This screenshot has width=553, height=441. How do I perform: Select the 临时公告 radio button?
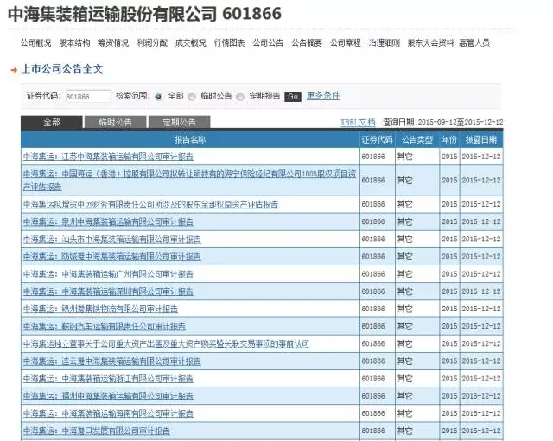click(193, 96)
